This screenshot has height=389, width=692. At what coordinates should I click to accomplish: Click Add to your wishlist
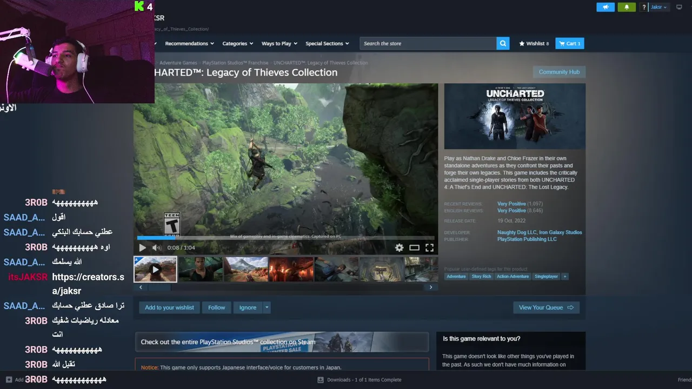coord(169,307)
